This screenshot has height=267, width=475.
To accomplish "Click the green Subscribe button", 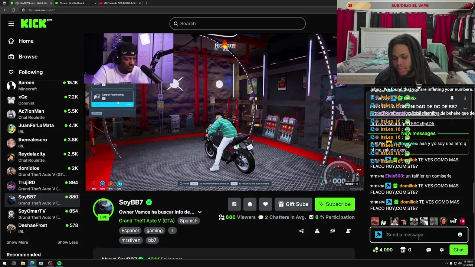I will [x=335, y=204].
